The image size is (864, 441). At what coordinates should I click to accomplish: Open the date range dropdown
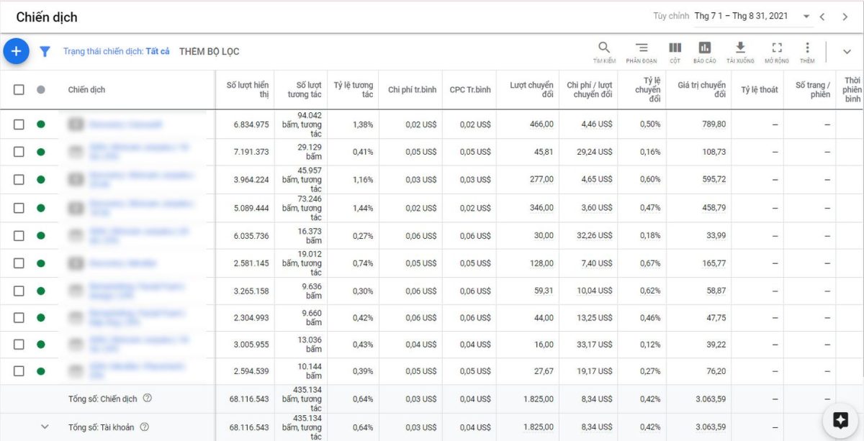click(806, 17)
